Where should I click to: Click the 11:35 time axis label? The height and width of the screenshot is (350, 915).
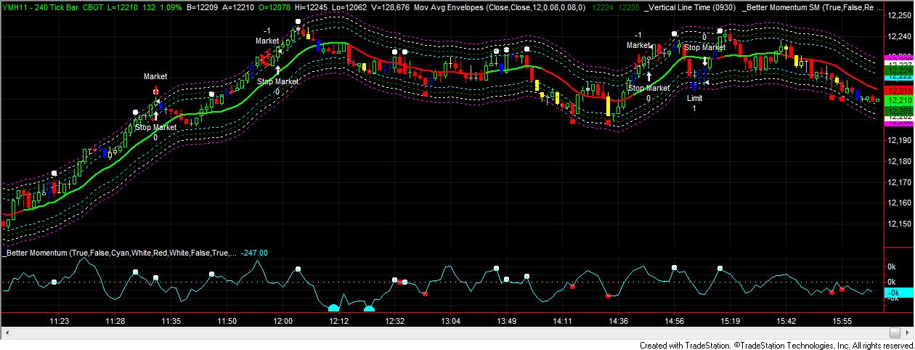171,320
